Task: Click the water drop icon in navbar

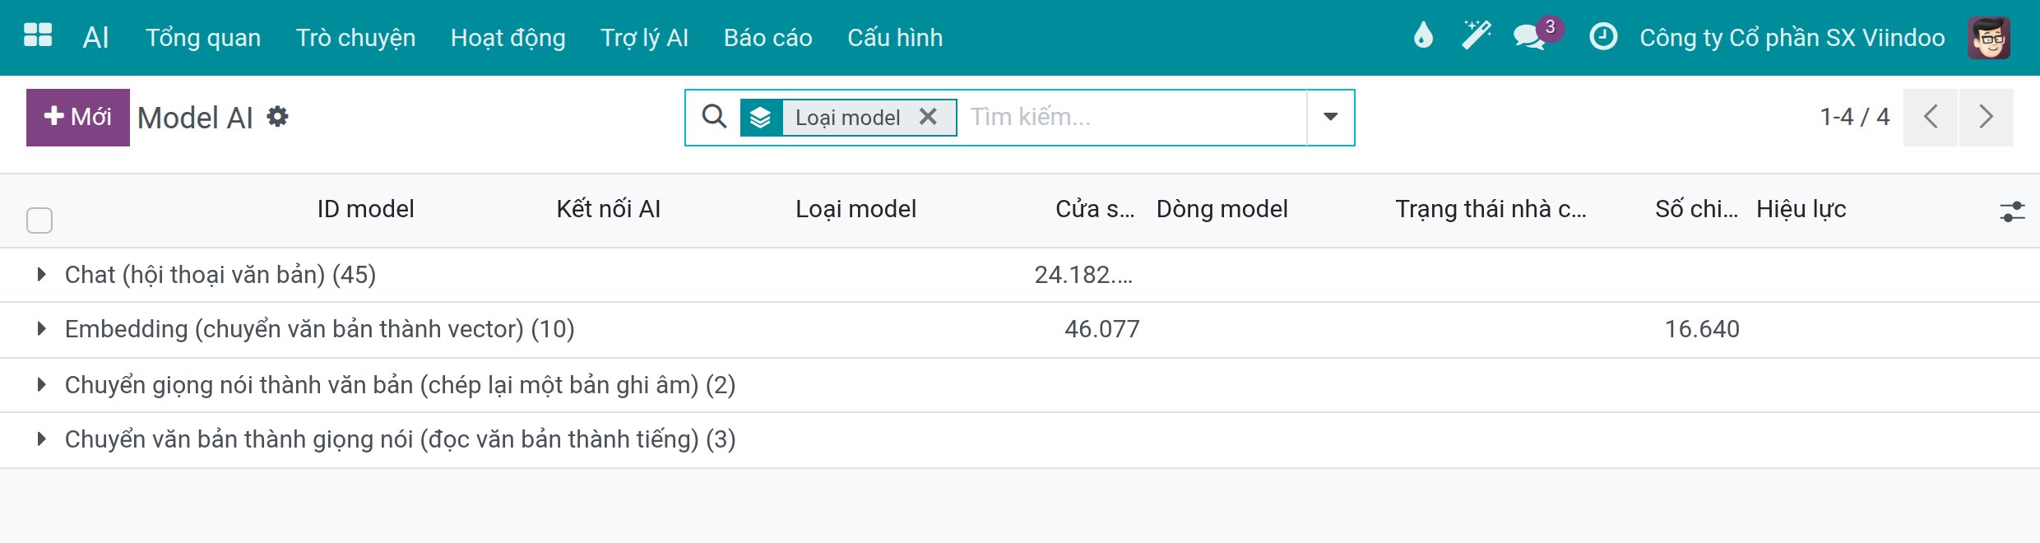Action: click(1423, 36)
